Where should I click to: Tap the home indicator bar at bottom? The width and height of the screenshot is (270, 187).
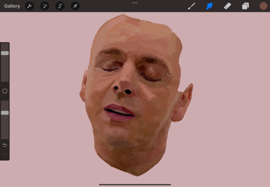click(135, 185)
